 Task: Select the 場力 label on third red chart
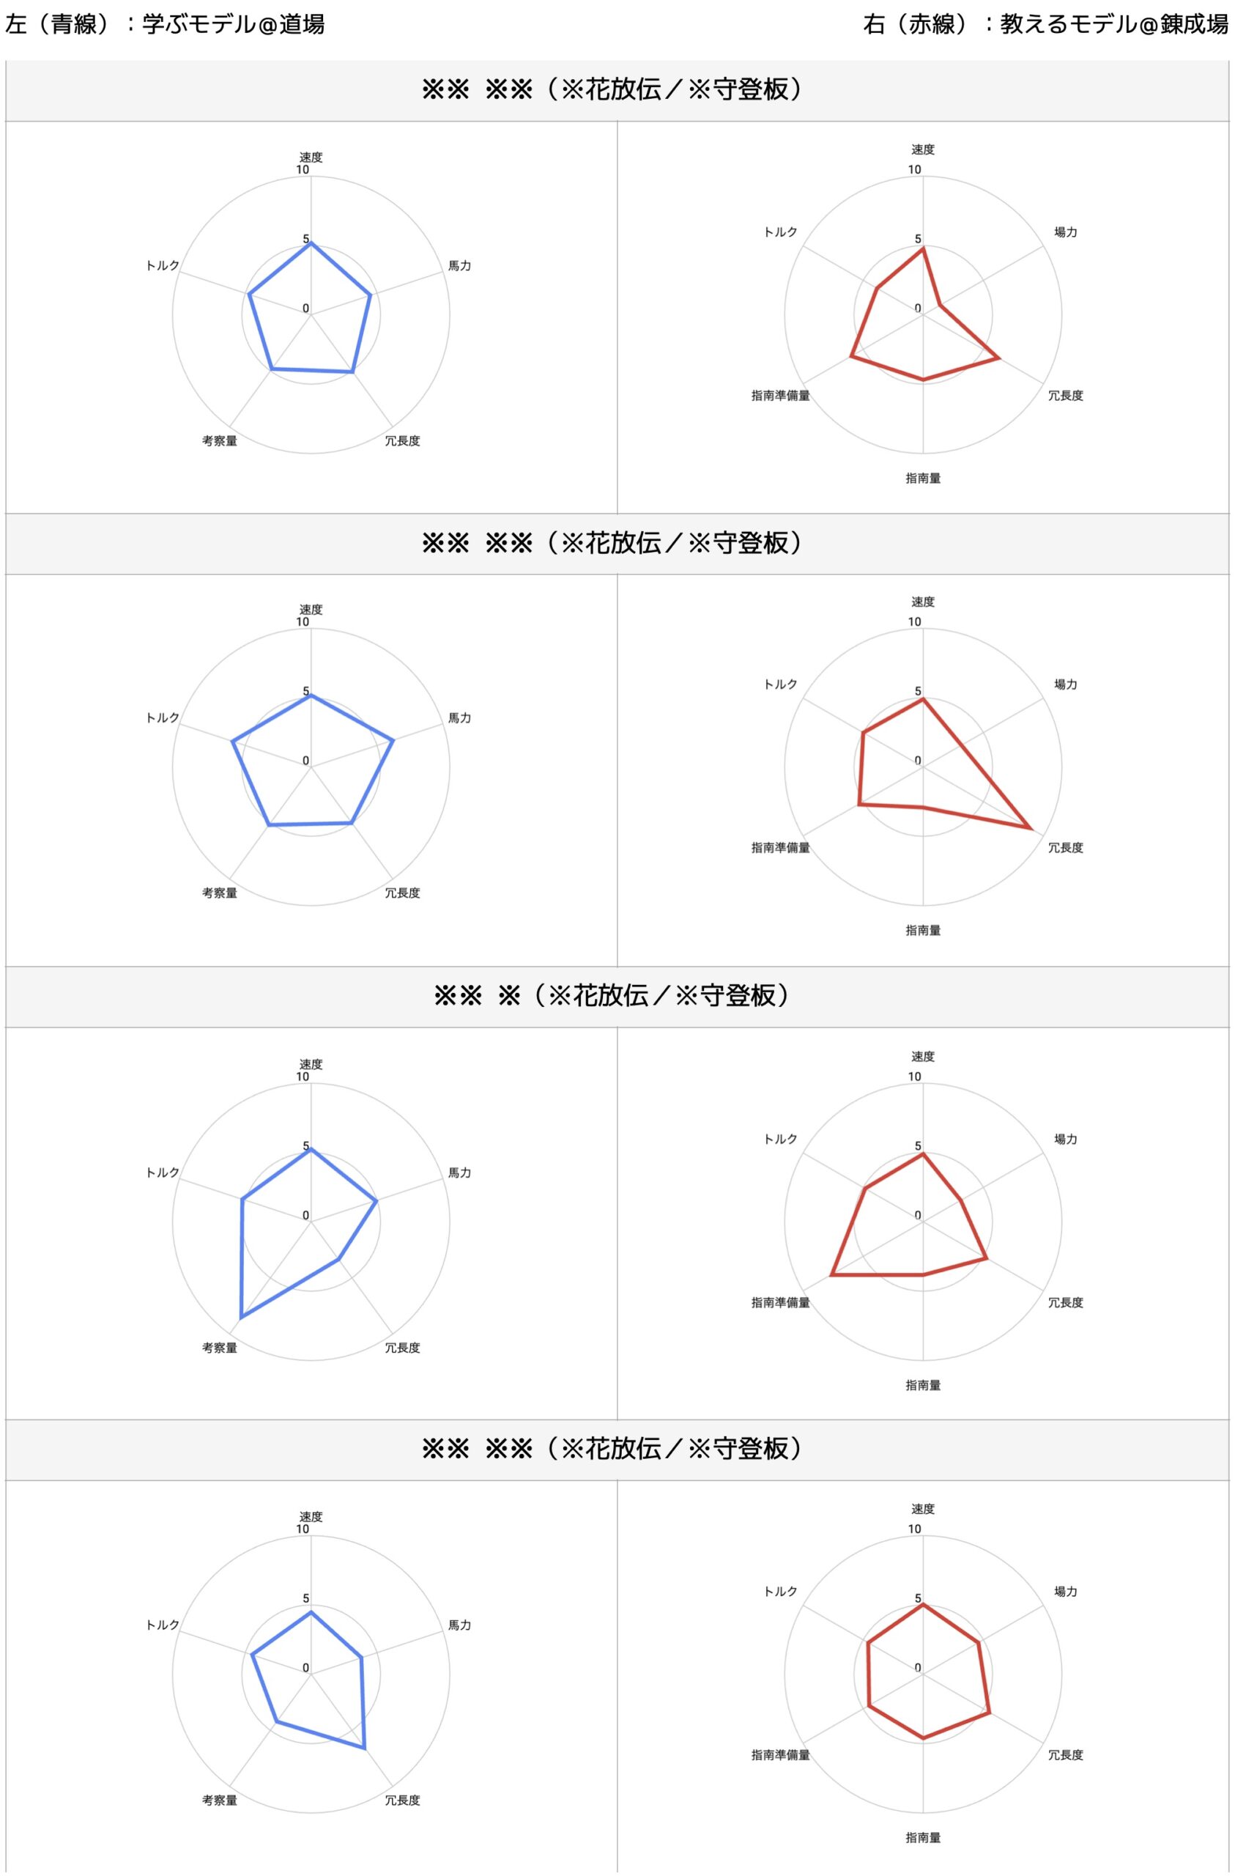1066,1139
